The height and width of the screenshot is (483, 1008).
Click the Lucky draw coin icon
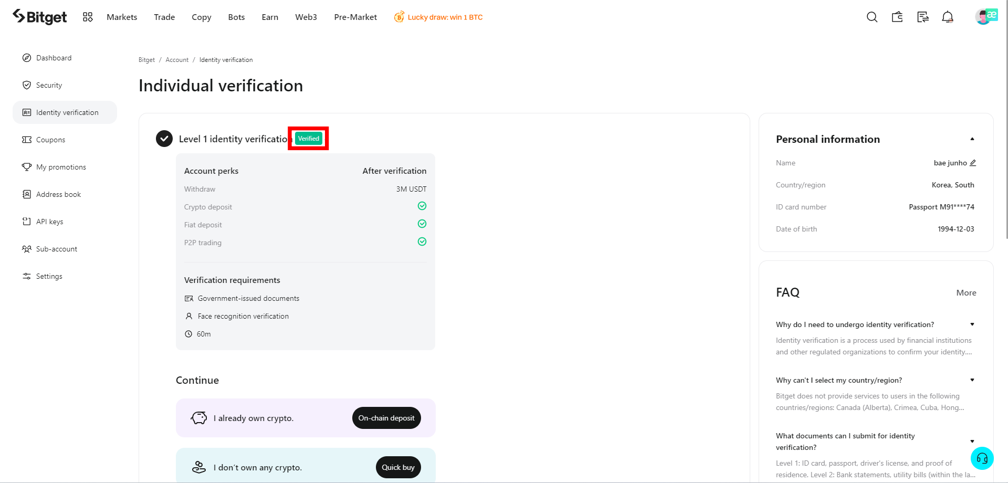pos(399,17)
